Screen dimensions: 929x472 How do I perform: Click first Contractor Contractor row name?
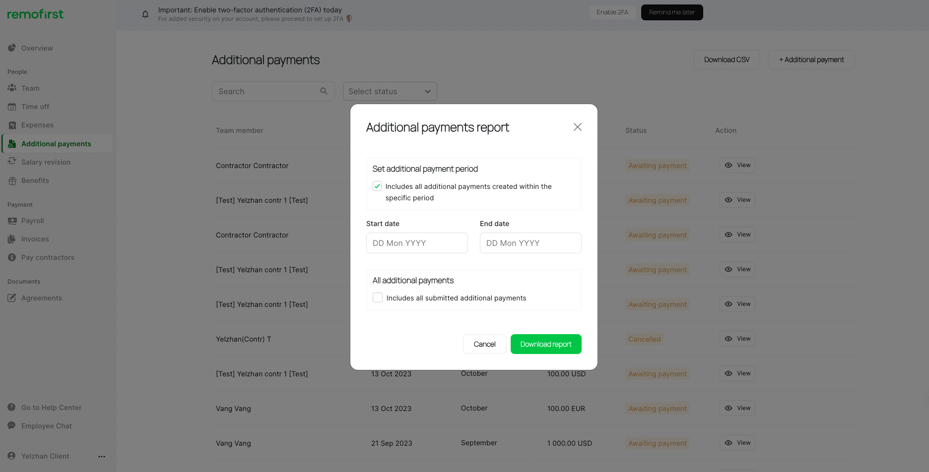pyautogui.click(x=252, y=166)
